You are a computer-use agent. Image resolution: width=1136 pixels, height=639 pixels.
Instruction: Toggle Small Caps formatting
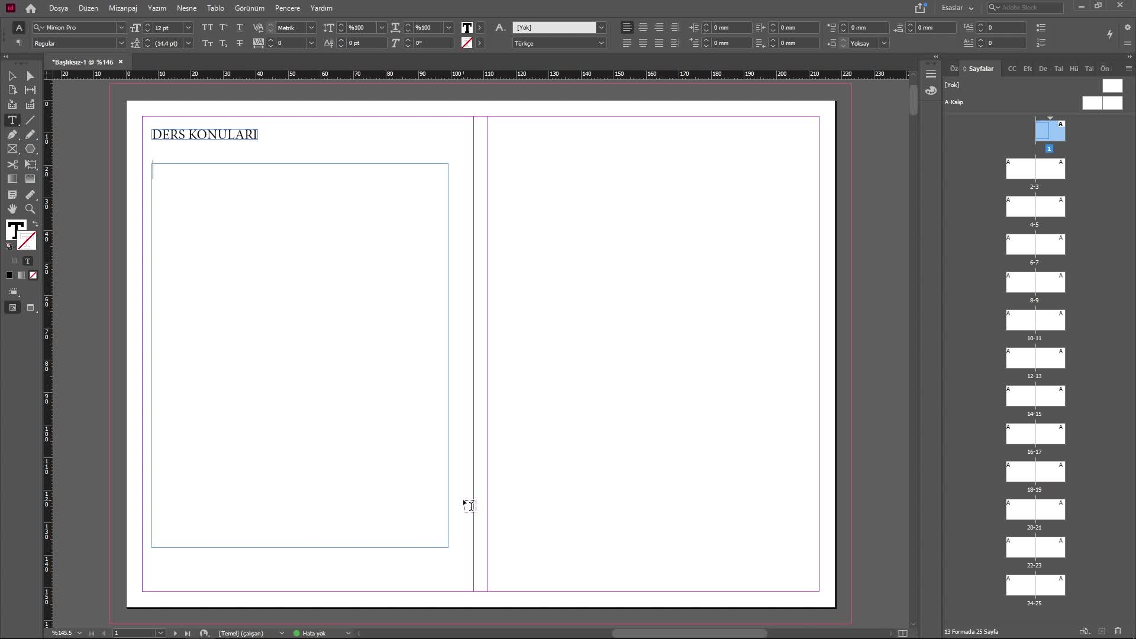[x=207, y=43]
